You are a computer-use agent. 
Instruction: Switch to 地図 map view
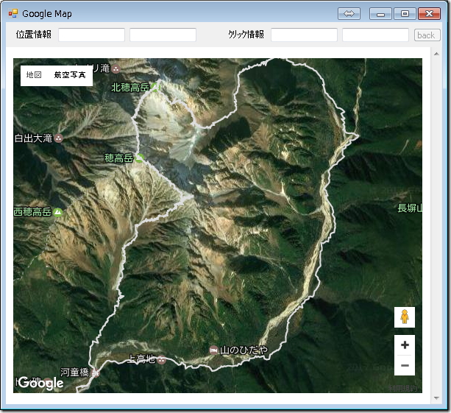coord(34,75)
